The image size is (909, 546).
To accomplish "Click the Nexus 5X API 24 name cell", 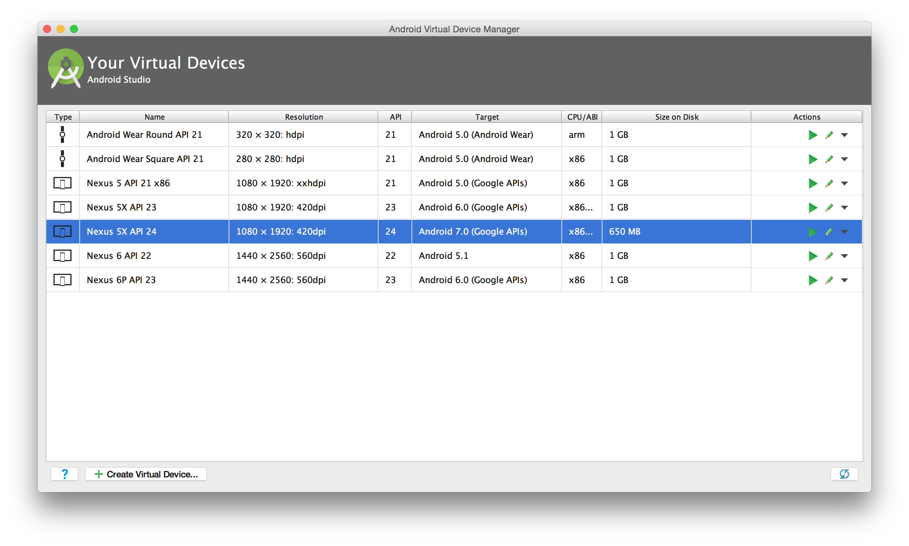I will [x=154, y=232].
